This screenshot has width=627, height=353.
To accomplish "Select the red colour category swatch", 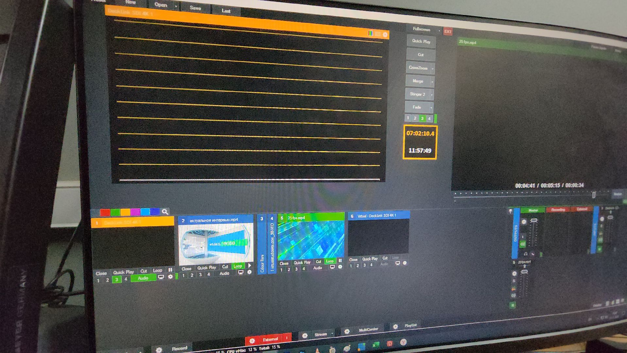I will coord(105,212).
